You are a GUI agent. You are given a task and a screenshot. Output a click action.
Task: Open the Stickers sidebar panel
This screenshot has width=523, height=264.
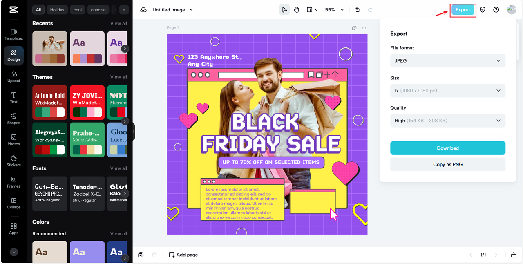coord(13,161)
